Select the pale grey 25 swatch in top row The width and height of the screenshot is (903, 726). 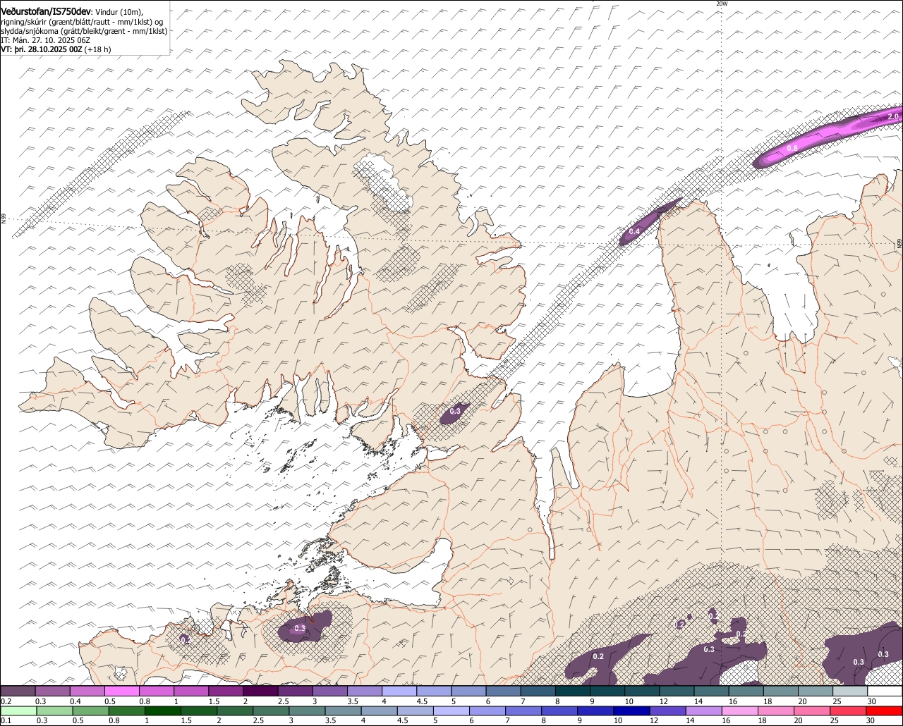[x=850, y=691]
